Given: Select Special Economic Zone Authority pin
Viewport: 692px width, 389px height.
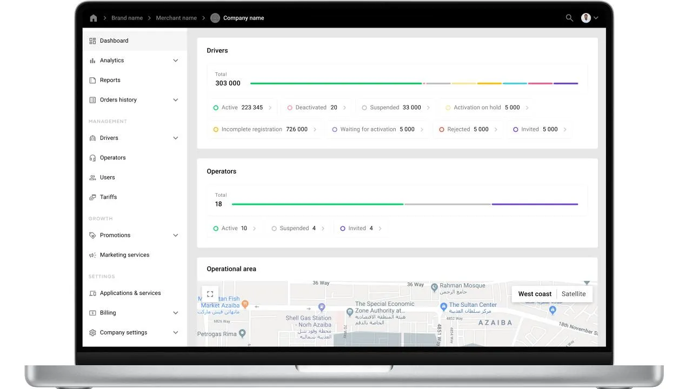Looking at the screenshot, I should pos(350,311).
